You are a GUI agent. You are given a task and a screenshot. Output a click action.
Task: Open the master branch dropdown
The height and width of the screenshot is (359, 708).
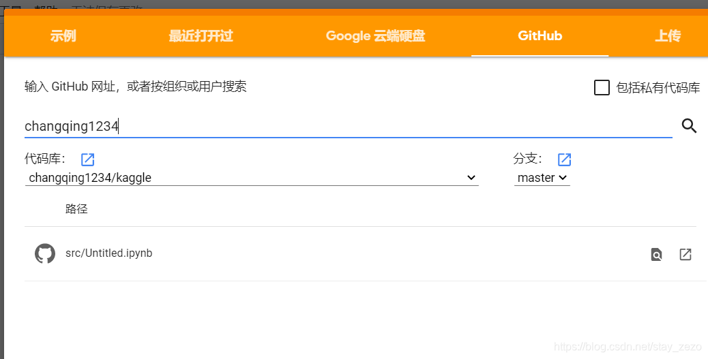coord(542,178)
